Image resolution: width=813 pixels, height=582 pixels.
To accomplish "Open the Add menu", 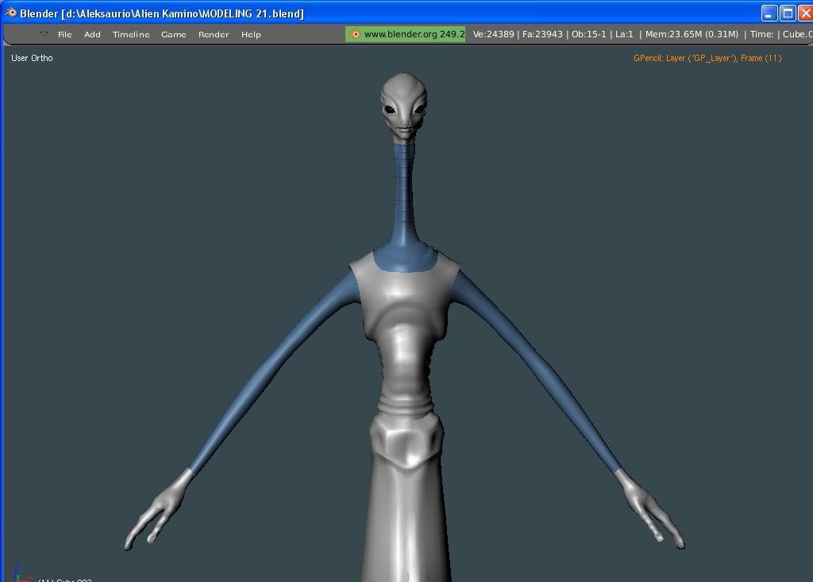I will tap(92, 35).
